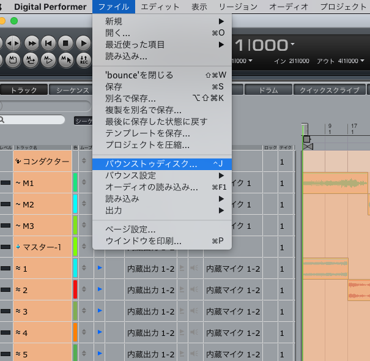The width and height of the screenshot is (370, 361).
Task: Toggle record enable on track 3
Action: point(182,311)
